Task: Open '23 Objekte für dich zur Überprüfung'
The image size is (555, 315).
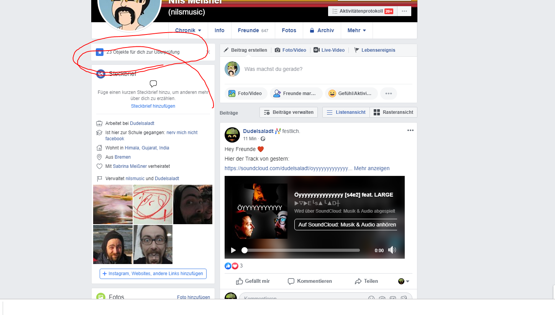Action: 143,52
